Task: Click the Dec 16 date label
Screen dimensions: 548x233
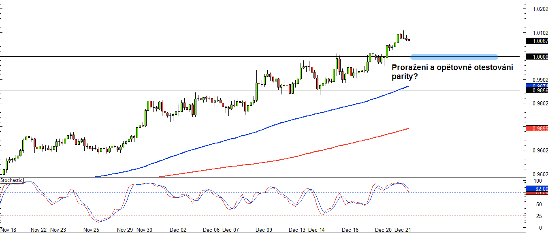Action: pyautogui.click(x=350, y=230)
